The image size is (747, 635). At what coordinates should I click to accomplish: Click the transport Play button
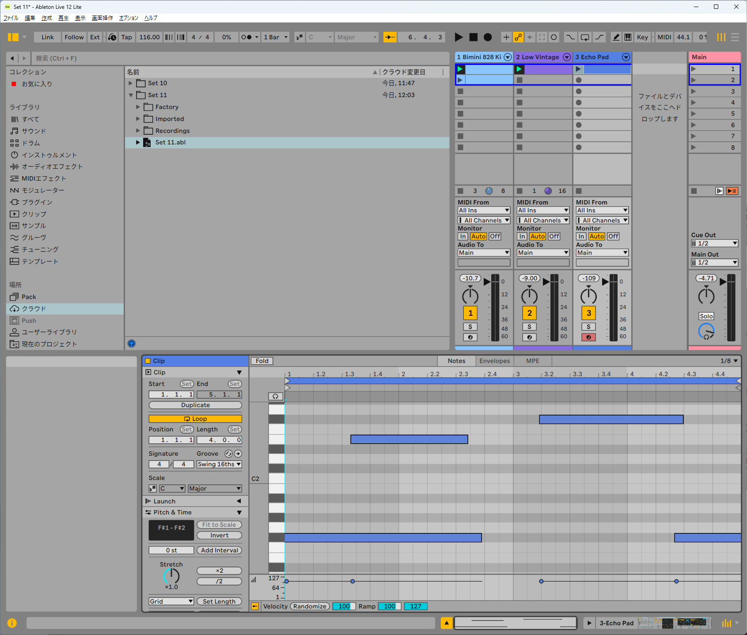point(459,37)
